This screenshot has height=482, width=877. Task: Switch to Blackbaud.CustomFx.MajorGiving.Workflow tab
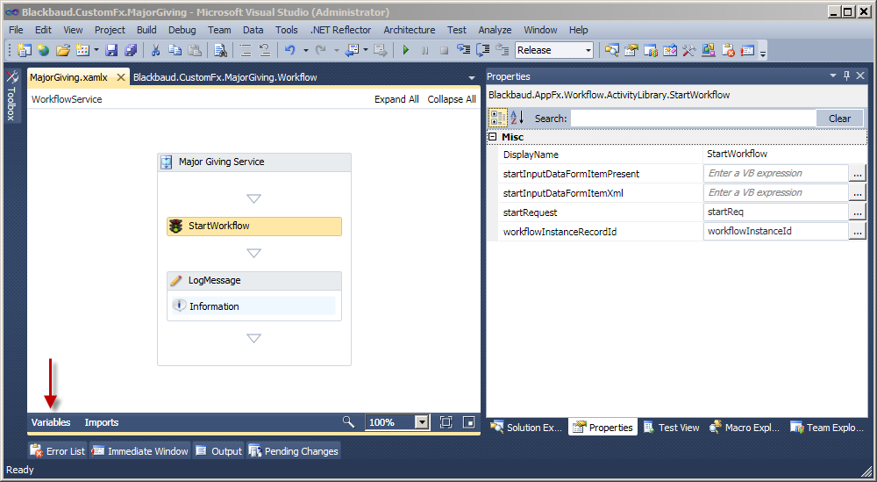[225, 77]
